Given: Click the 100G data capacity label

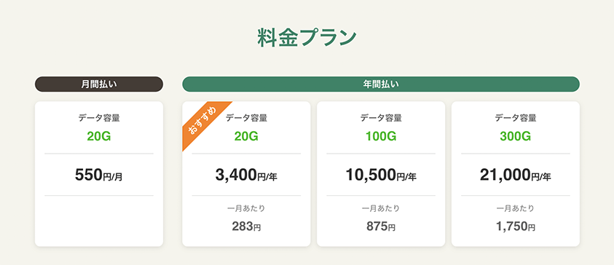Looking at the screenshot, I should [x=381, y=136].
